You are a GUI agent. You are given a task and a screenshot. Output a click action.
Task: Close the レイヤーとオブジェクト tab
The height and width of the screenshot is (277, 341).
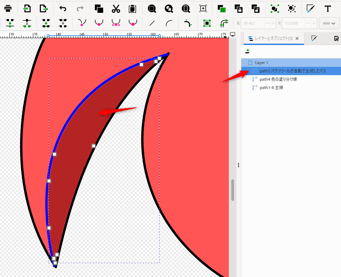click(297, 38)
